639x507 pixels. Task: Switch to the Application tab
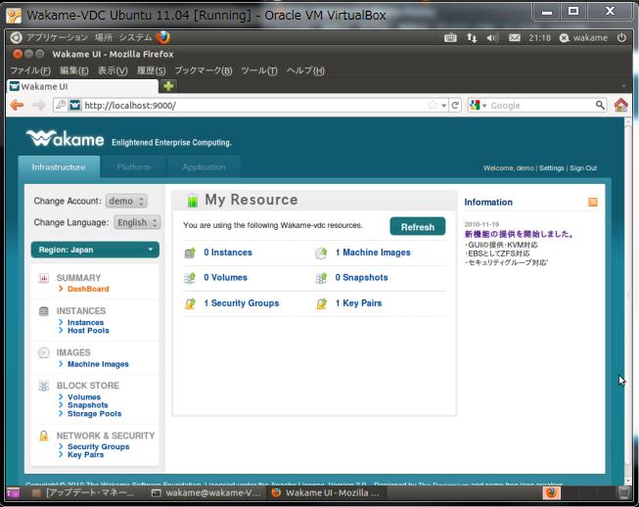tap(204, 167)
